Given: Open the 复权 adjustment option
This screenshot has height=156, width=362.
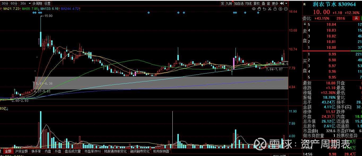Looking at the screenshot, I should [x=257, y=3].
